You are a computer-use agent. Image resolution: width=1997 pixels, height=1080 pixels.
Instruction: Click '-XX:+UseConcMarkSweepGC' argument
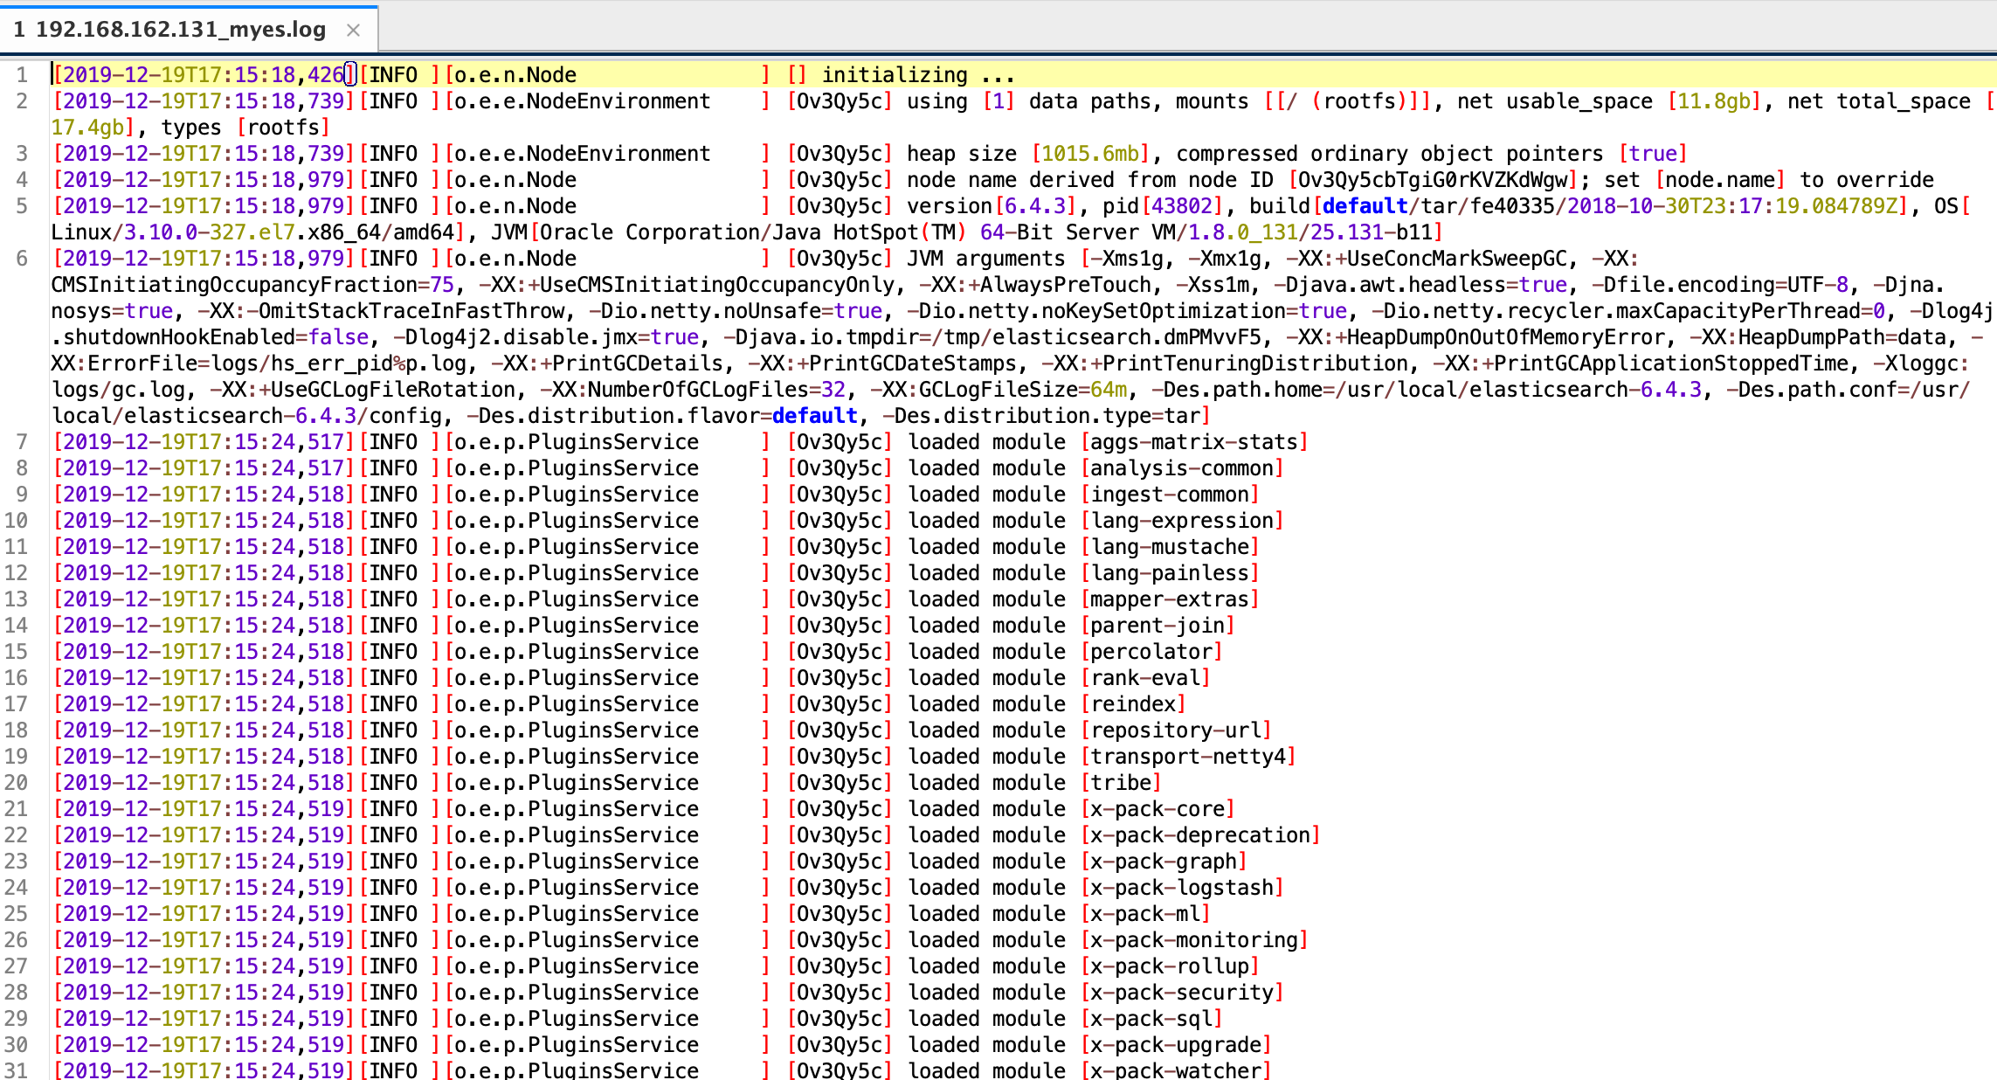(x=1432, y=258)
